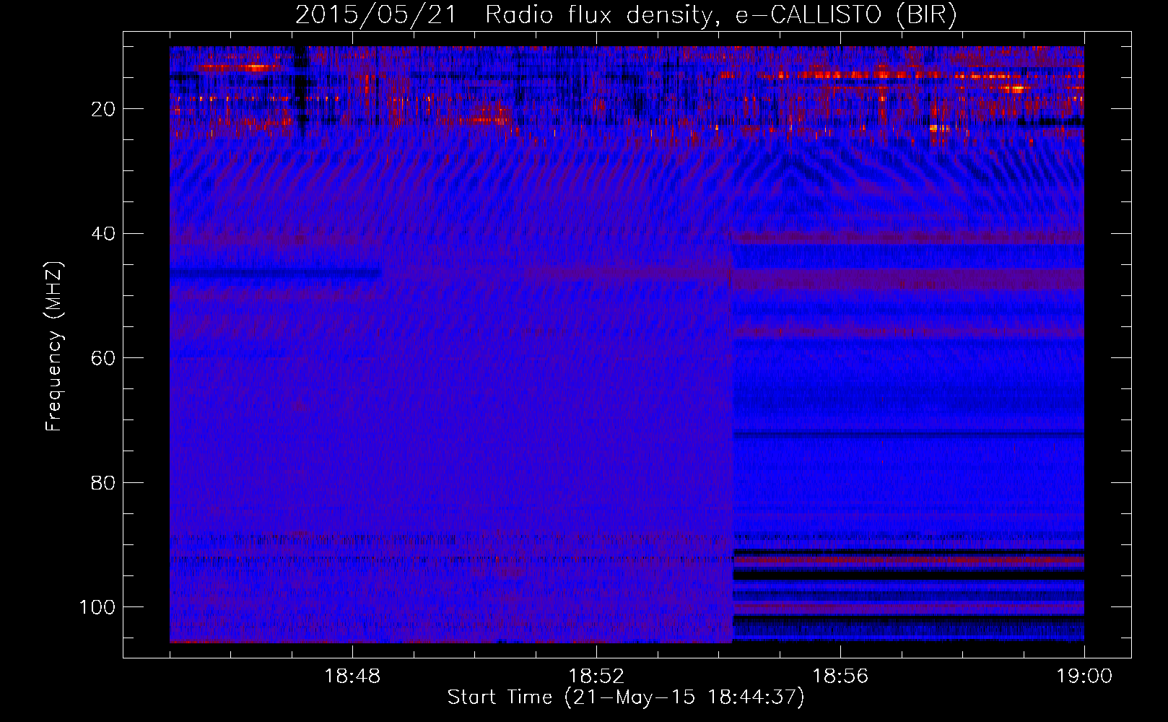This screenshot has height=722, width=1168.
Task: Click the 18:48 time tick label
Action: pyautogui.click(x=352, y=677)
